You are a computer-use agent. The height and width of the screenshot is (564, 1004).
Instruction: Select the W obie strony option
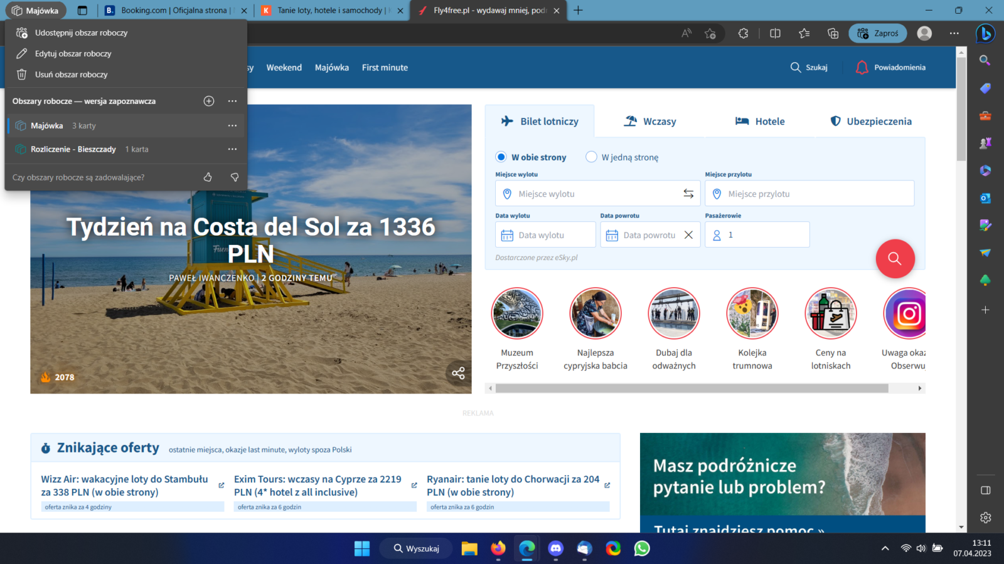tap(501, 157)
